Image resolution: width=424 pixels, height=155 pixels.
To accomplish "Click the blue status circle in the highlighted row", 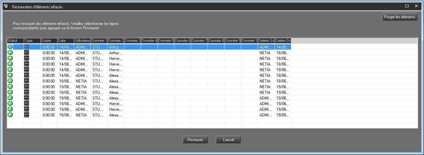I will 10,47.
